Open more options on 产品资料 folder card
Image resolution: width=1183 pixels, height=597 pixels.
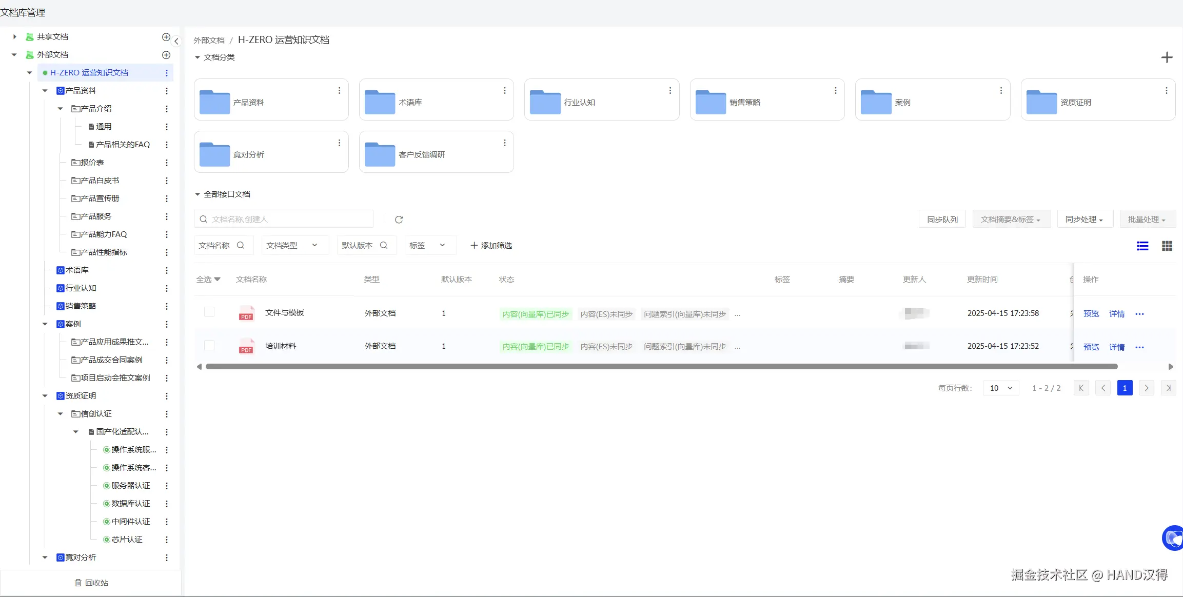(339, 91)
